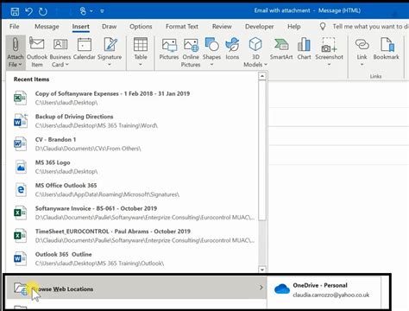Open the Calendar insert icon
Image resolution: width=409 pixels, height=311 pixels.
pos(84,48)
